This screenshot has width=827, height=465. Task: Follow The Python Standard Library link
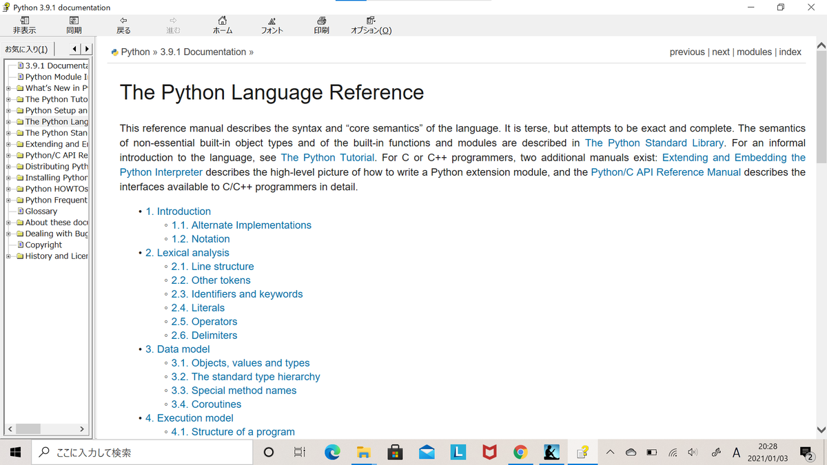[654, 143]
